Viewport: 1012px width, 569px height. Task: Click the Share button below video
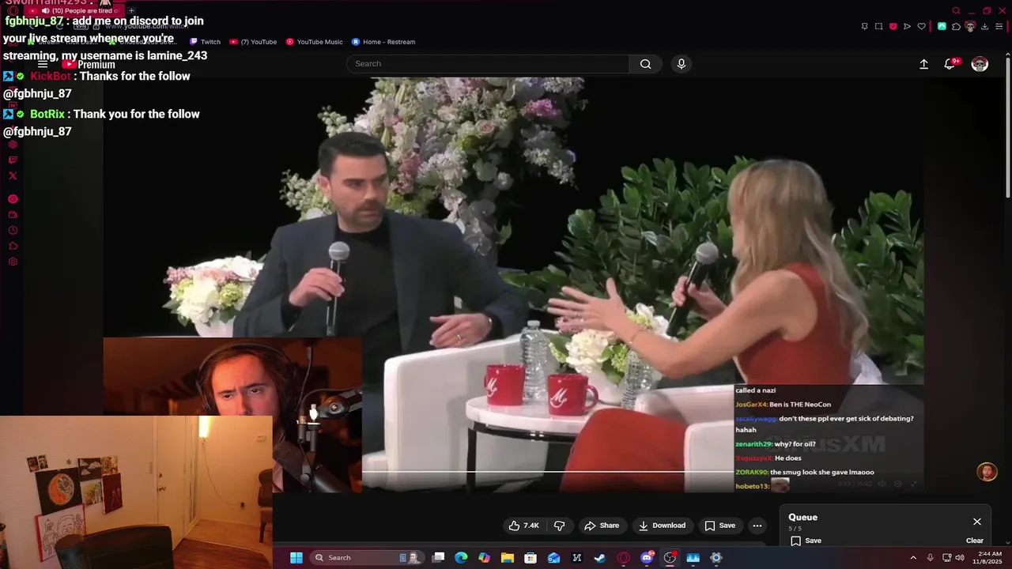601,526
